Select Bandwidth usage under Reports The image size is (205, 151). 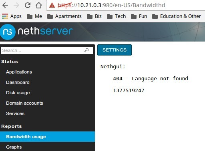[47, 137]
